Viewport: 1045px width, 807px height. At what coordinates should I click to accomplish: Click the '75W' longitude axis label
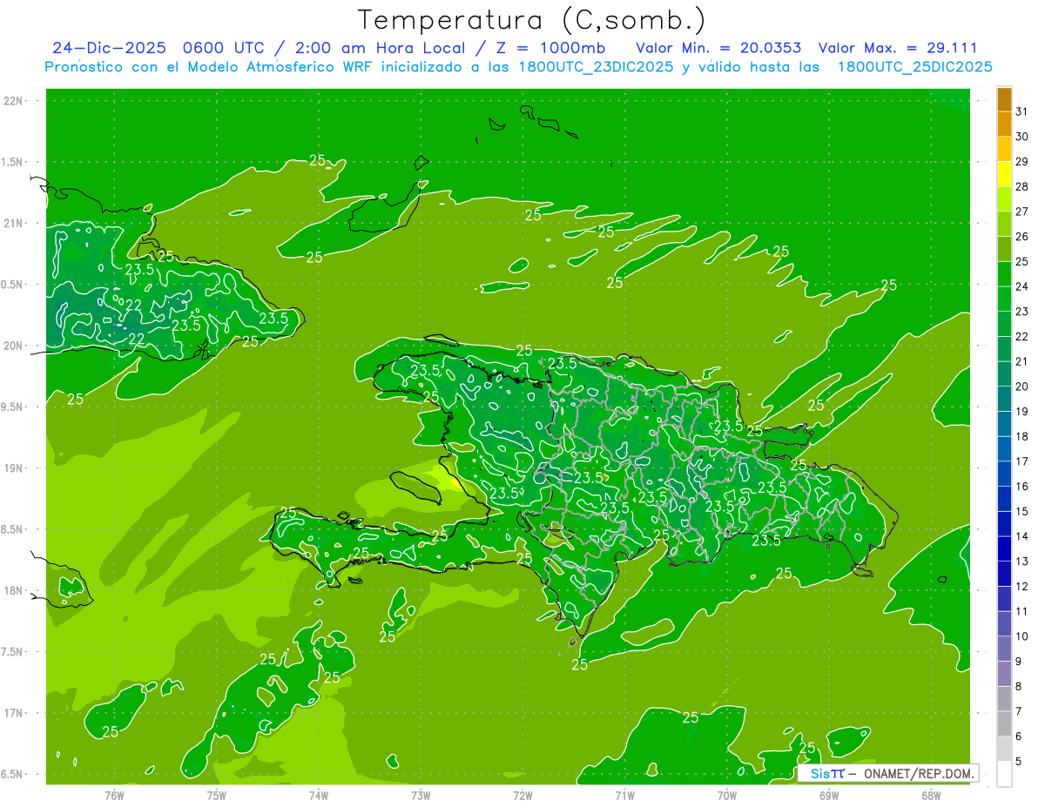216,795
